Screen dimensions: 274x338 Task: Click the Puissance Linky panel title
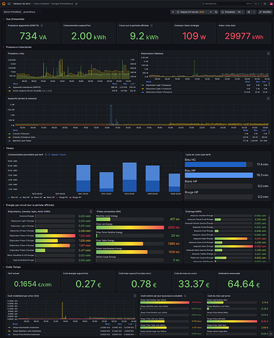(x=16, y=53)
